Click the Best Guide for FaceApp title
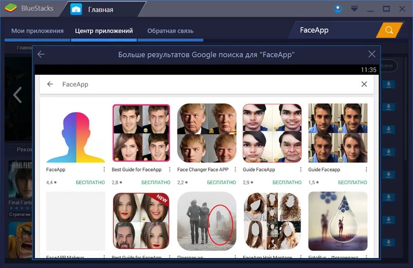 click(136, 170)
